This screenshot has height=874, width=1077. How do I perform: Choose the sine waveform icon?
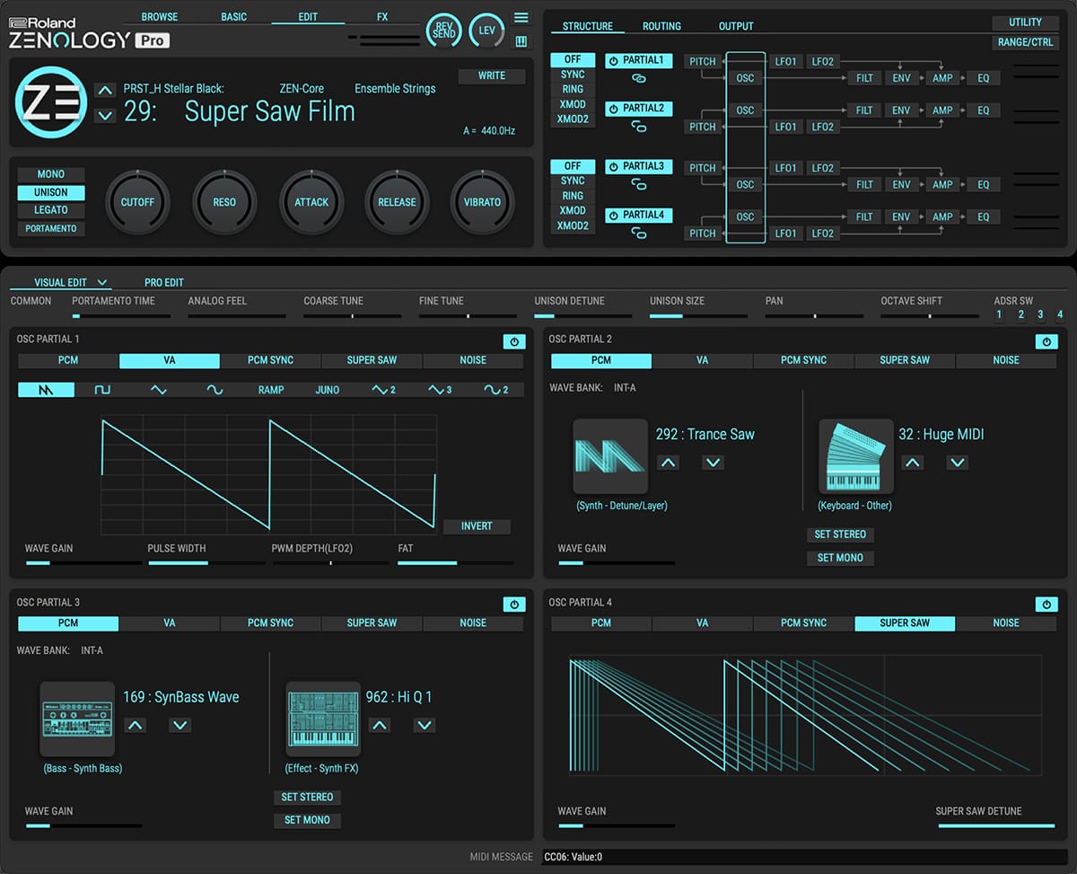215,390
